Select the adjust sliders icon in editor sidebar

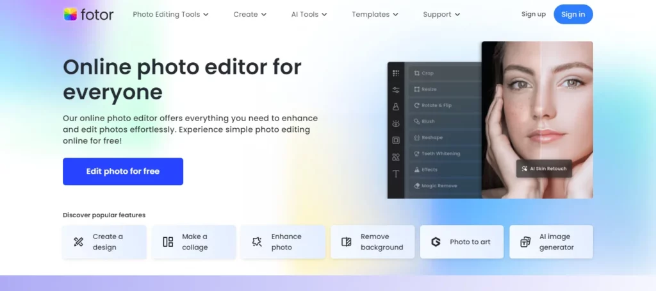tap(396, 90)
